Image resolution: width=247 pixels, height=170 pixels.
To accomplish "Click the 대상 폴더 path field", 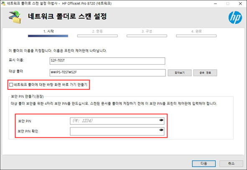I will 107,73.
